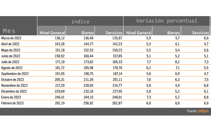Click the Fuente label in footer

point(192,111)
